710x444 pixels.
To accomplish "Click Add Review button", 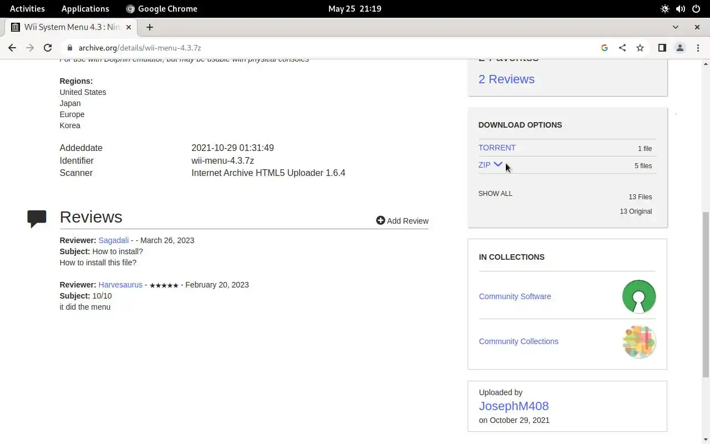I will click(402, 221).
